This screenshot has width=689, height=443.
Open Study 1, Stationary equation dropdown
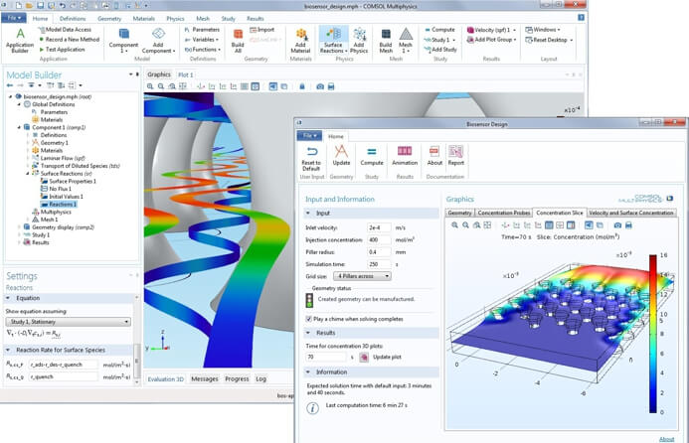tap(69, 322)
